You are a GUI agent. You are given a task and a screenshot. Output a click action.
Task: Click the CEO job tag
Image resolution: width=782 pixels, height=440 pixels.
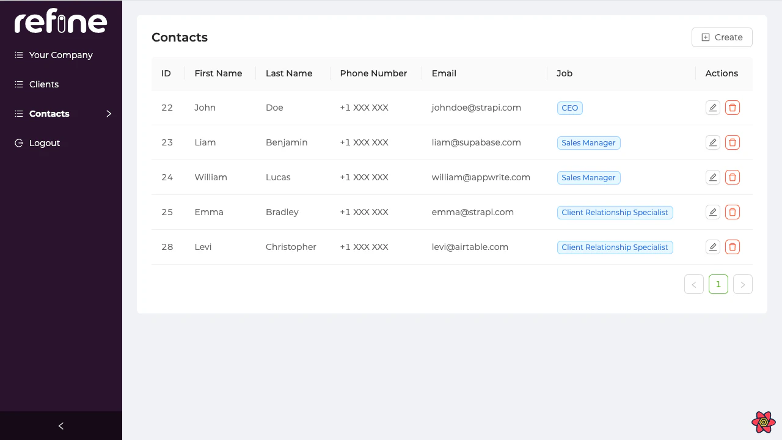569,108
